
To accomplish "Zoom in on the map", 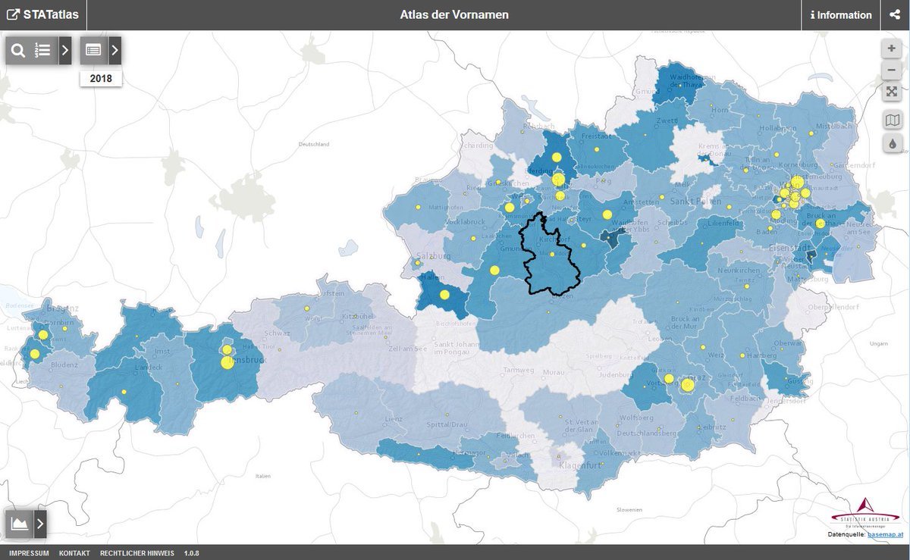I will 892,48.
